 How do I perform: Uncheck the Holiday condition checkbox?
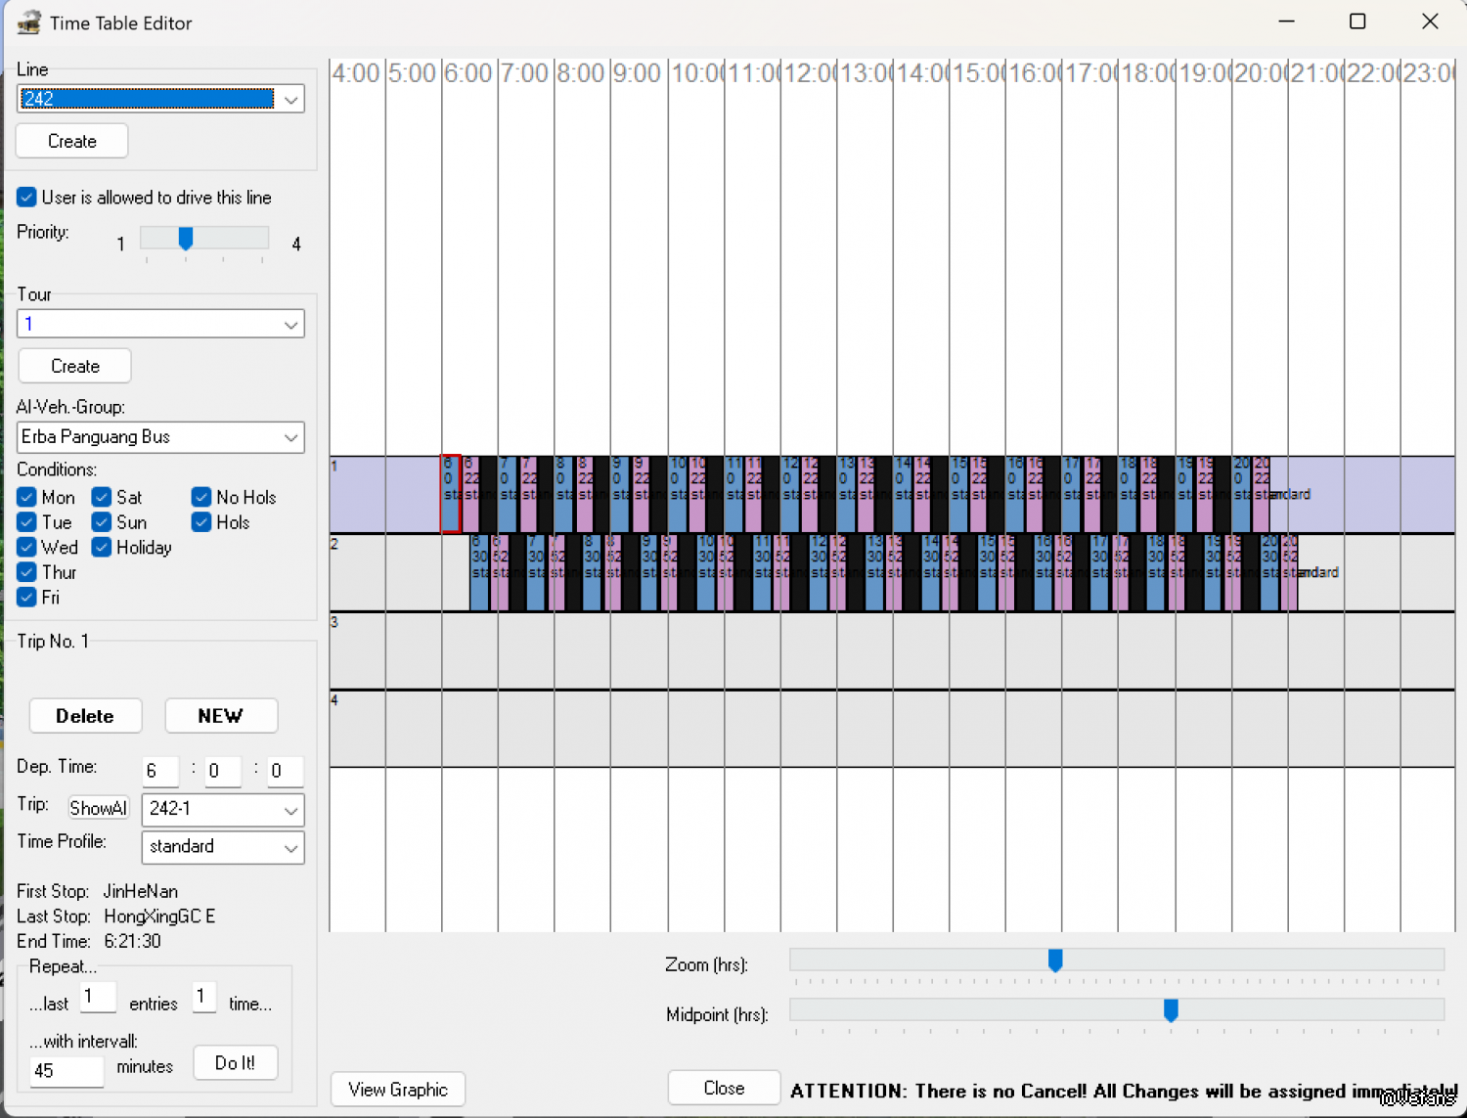click(x=102, y=547)
